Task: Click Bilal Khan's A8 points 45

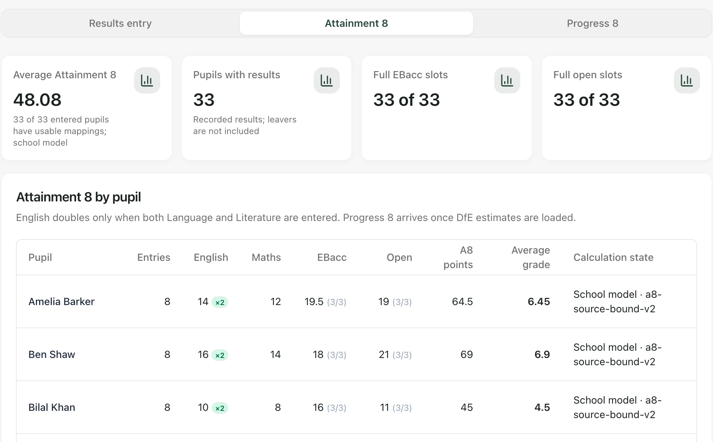Action: (467, 407)
